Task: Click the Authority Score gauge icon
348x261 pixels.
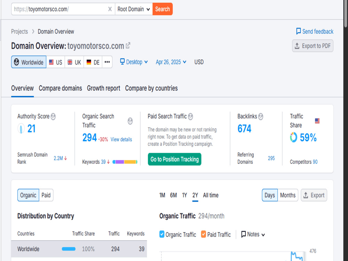Action: 21,129
